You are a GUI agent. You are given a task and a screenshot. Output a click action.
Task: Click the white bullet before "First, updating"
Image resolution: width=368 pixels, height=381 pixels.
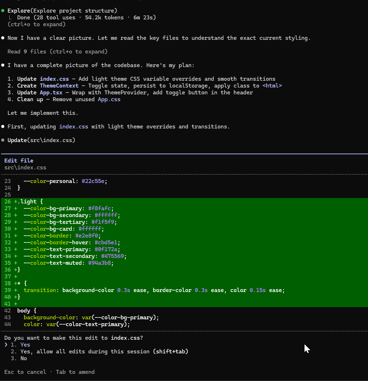3,127
